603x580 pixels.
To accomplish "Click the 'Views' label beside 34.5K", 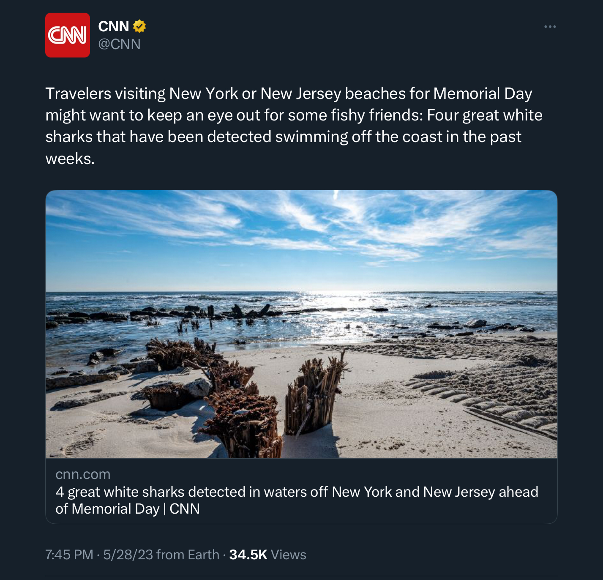I will (289, 555).
